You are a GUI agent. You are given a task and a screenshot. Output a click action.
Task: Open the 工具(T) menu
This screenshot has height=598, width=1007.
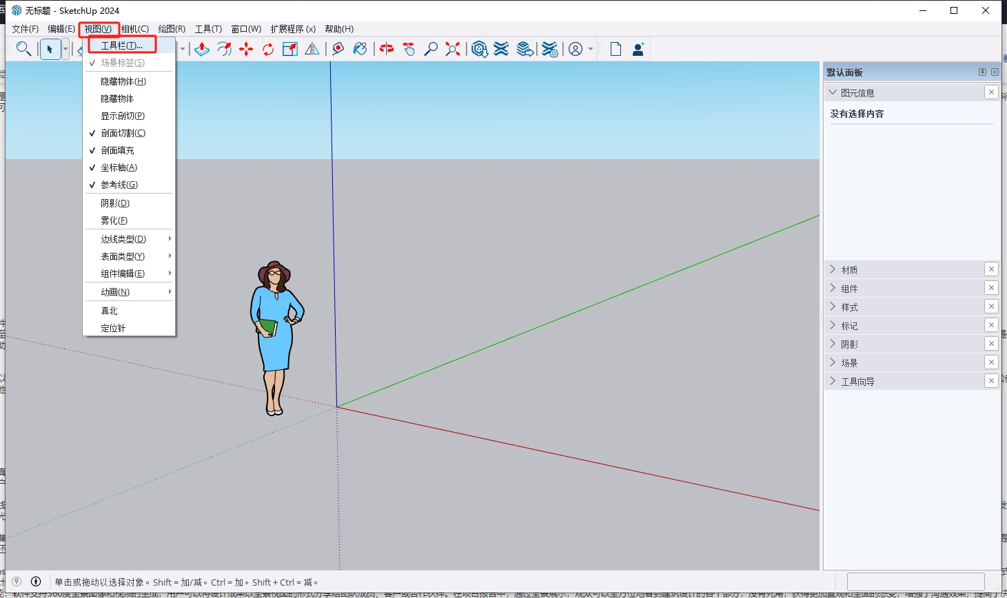coord(208,29)
